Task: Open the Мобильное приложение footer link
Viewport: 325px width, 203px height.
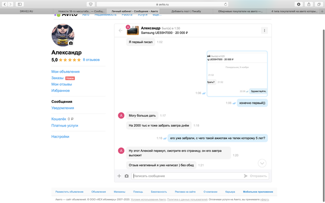Action: pos(258,191)
